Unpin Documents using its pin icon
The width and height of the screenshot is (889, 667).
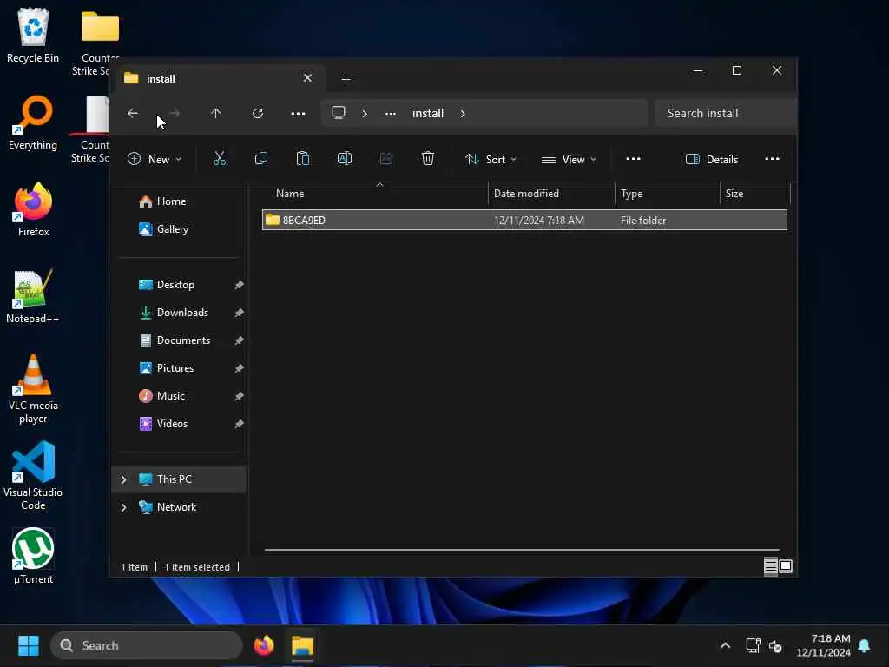[x=240, y=340]
